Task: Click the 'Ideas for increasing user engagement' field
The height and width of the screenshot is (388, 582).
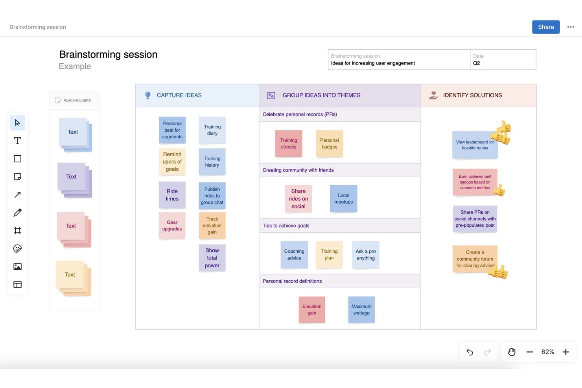Action: (x=399, y=60)
